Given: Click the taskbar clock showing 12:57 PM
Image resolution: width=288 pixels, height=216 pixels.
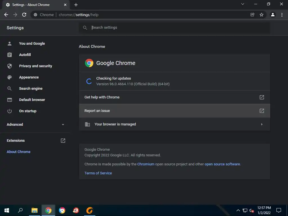Looking at the screenshot, I should click(x=264, y=208).
